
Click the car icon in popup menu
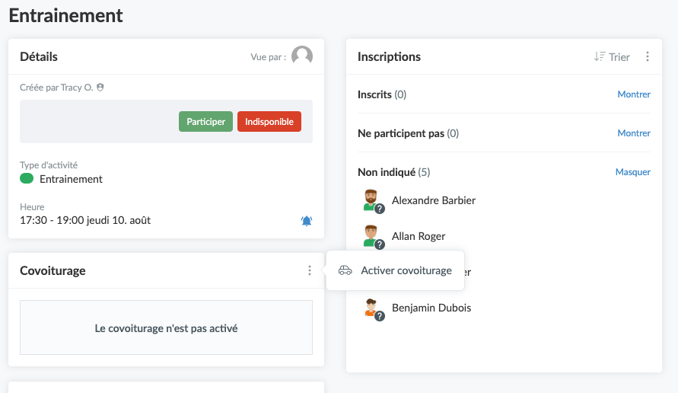point(345,270)
